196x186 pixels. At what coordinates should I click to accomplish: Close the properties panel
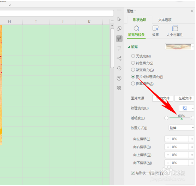[192, 11]
